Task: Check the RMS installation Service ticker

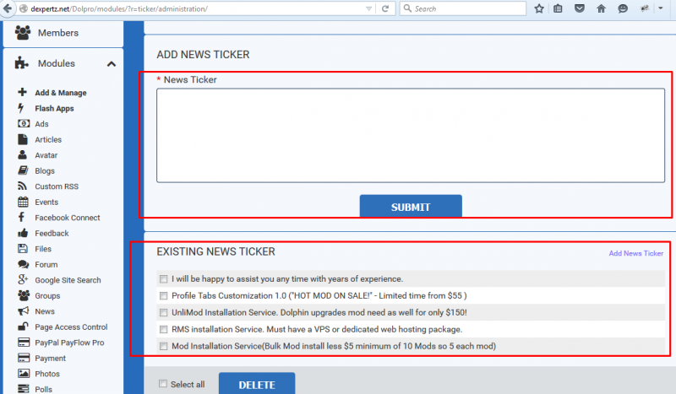Action: [163, 329]
